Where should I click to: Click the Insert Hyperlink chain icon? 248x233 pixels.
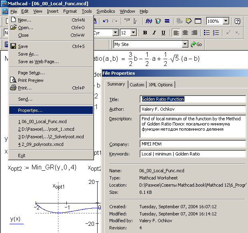[180, 21]
